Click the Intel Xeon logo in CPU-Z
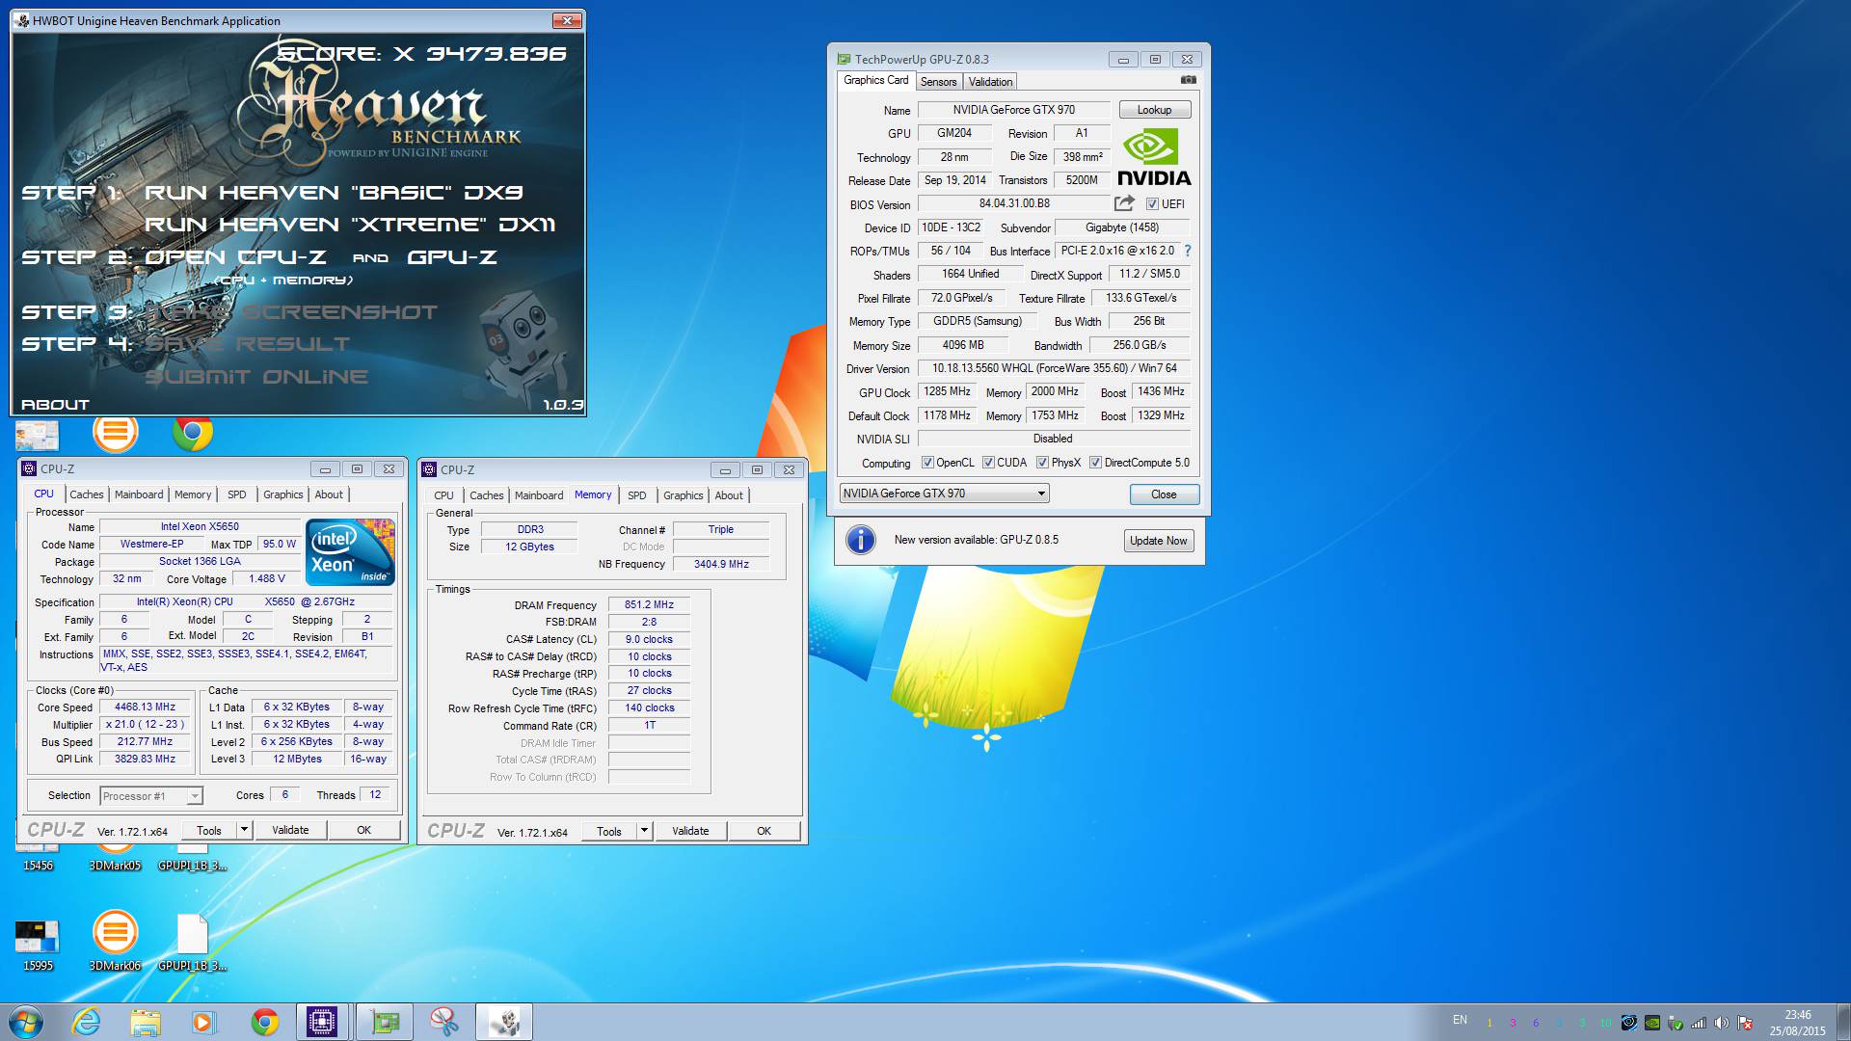This screenshot has height=1041, width=1851. [x=350, y=552]
